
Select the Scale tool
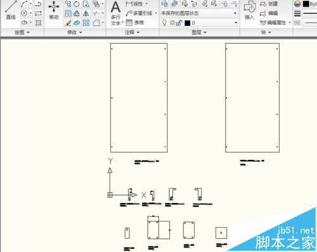click(x=68, y=13)
